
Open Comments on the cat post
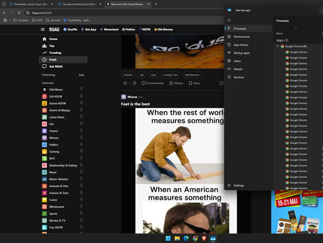coord(153,83)
